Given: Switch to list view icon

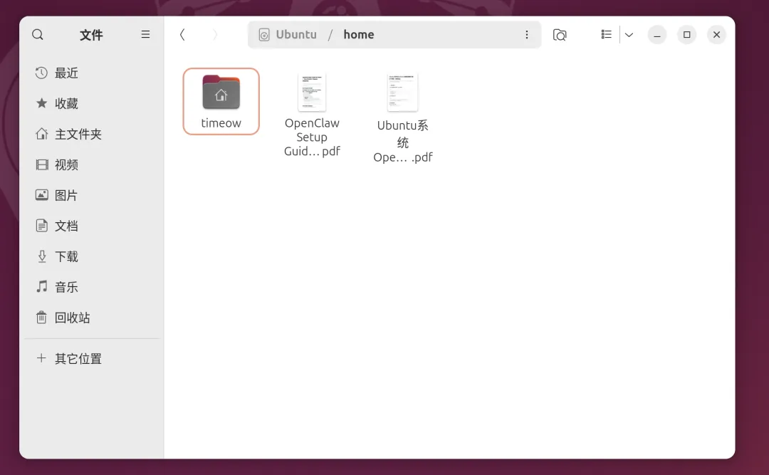Looking at the screenshot, I should [606, 34].
